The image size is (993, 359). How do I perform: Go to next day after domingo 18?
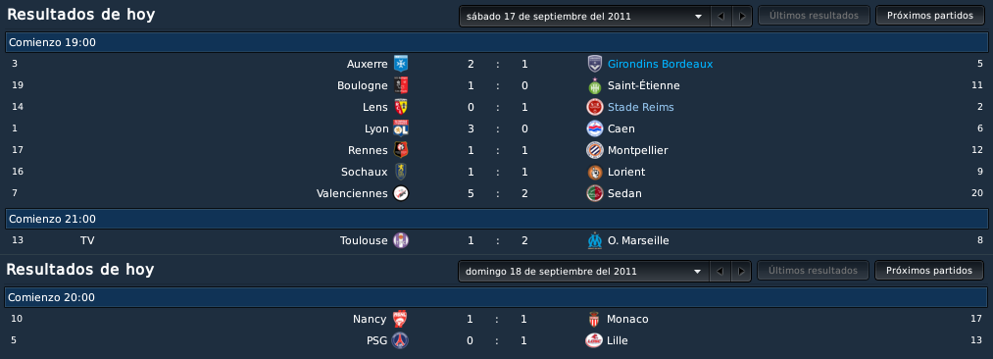[741, 271]
